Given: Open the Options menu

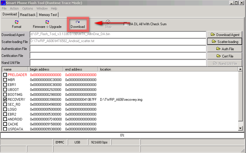Looking at the screenshot, I should [x=28, y=8].
